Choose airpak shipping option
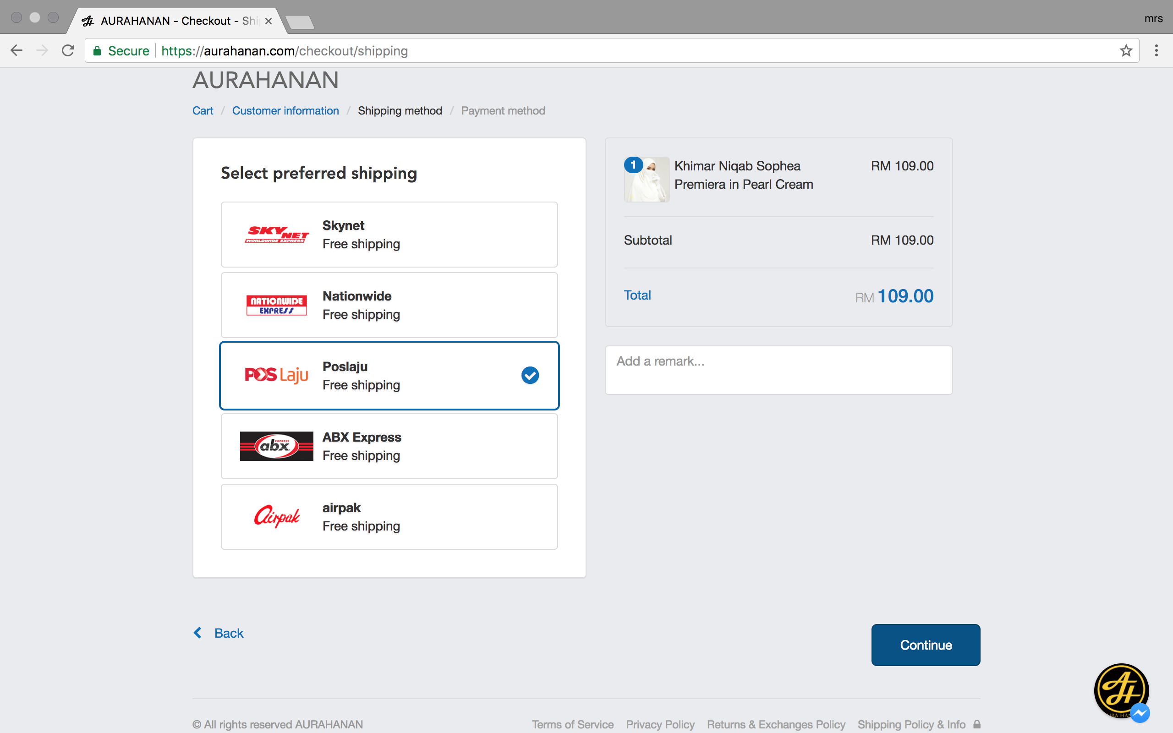The width and height of the screenshot is (1173, 733). 389,517
